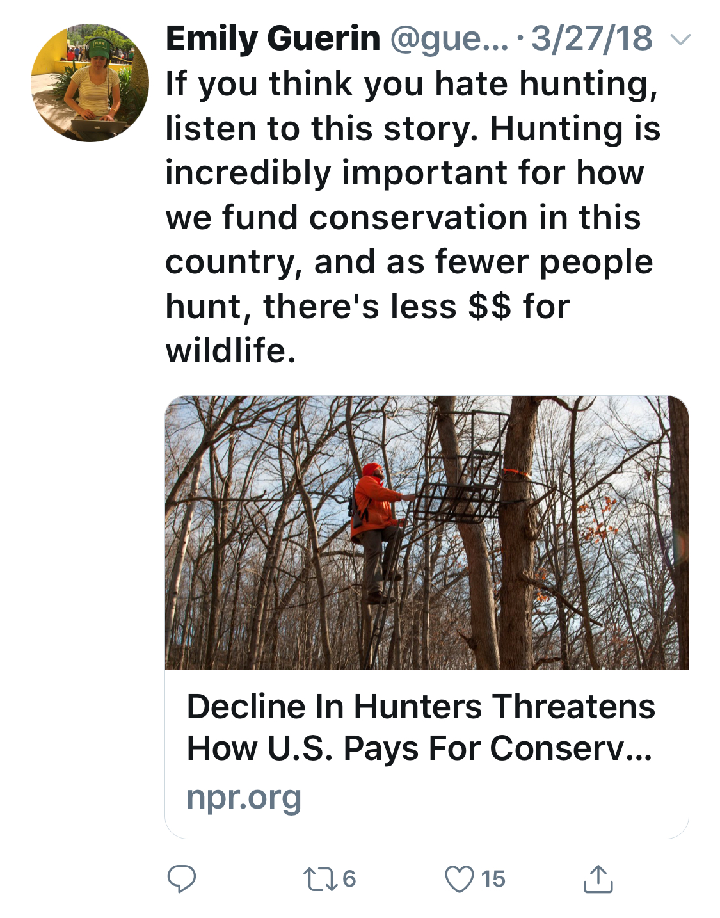Image resolution: width=720 pixels, height=918 pixels.
Task: Select the truncated @gue... handle
Action: click(449, 38)
